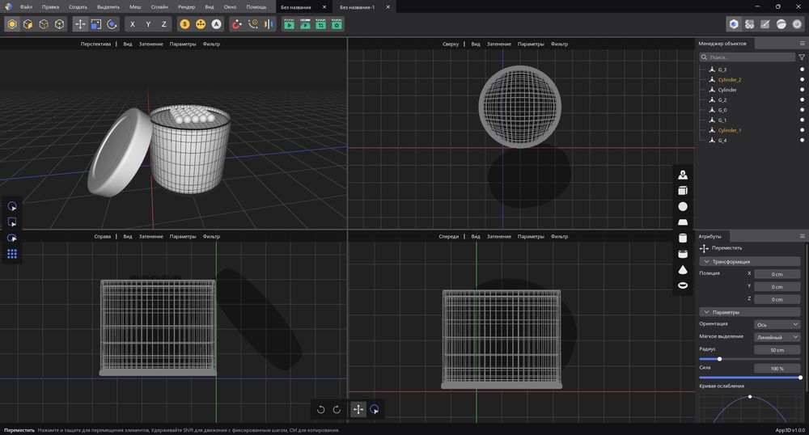Open the Создать menu
The height and width of the screenshot is (435, 809).
point(78,6)
